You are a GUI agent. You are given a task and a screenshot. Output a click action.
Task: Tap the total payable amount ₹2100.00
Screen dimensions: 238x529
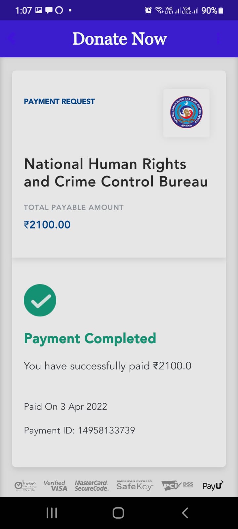click(47, 225)
